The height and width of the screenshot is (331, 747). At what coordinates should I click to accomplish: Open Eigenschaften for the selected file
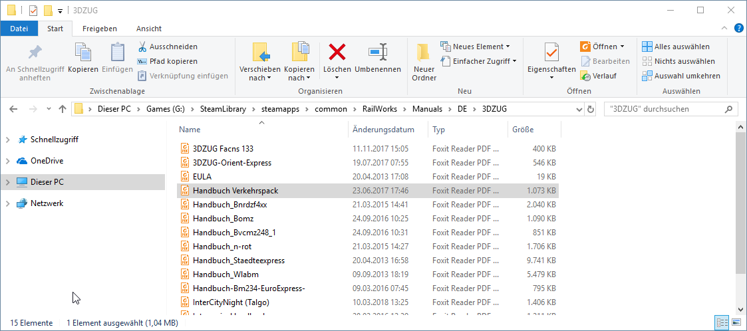(x=551, y=61)
